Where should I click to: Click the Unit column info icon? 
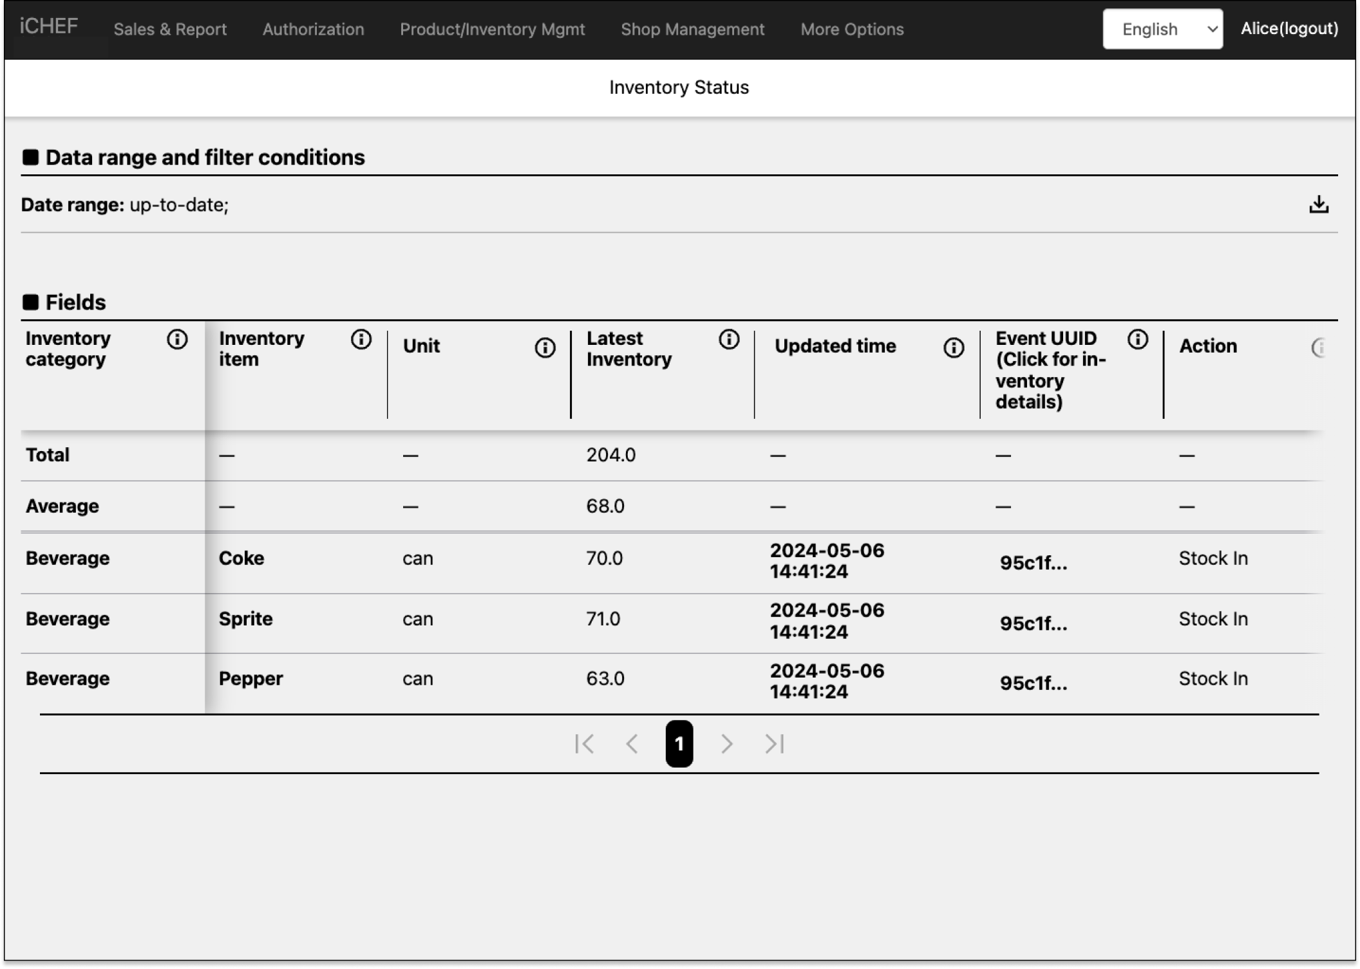tap(545, 347)
